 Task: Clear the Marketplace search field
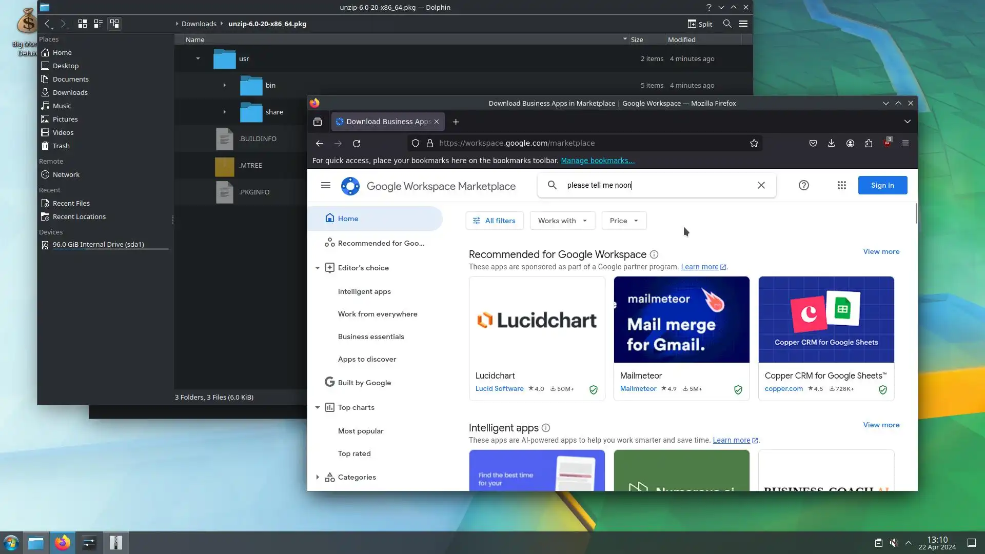coord(761,185)
